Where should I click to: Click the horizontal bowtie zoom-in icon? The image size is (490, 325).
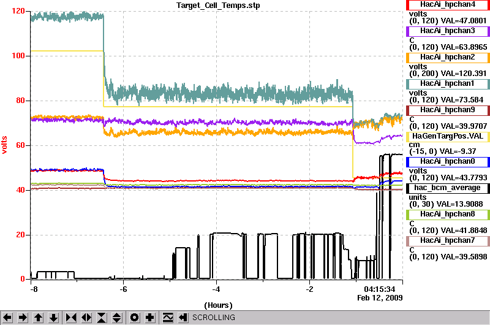(71, 318)
